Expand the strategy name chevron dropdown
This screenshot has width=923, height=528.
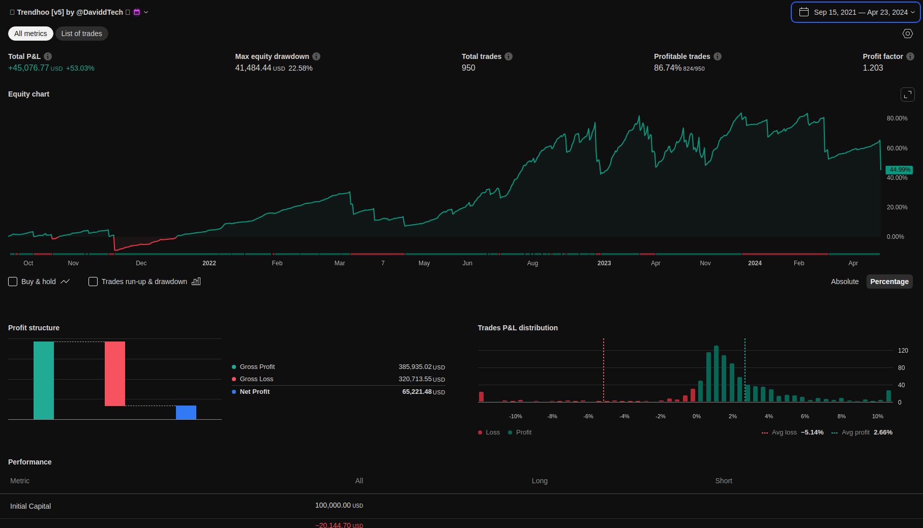coord(146,12)
